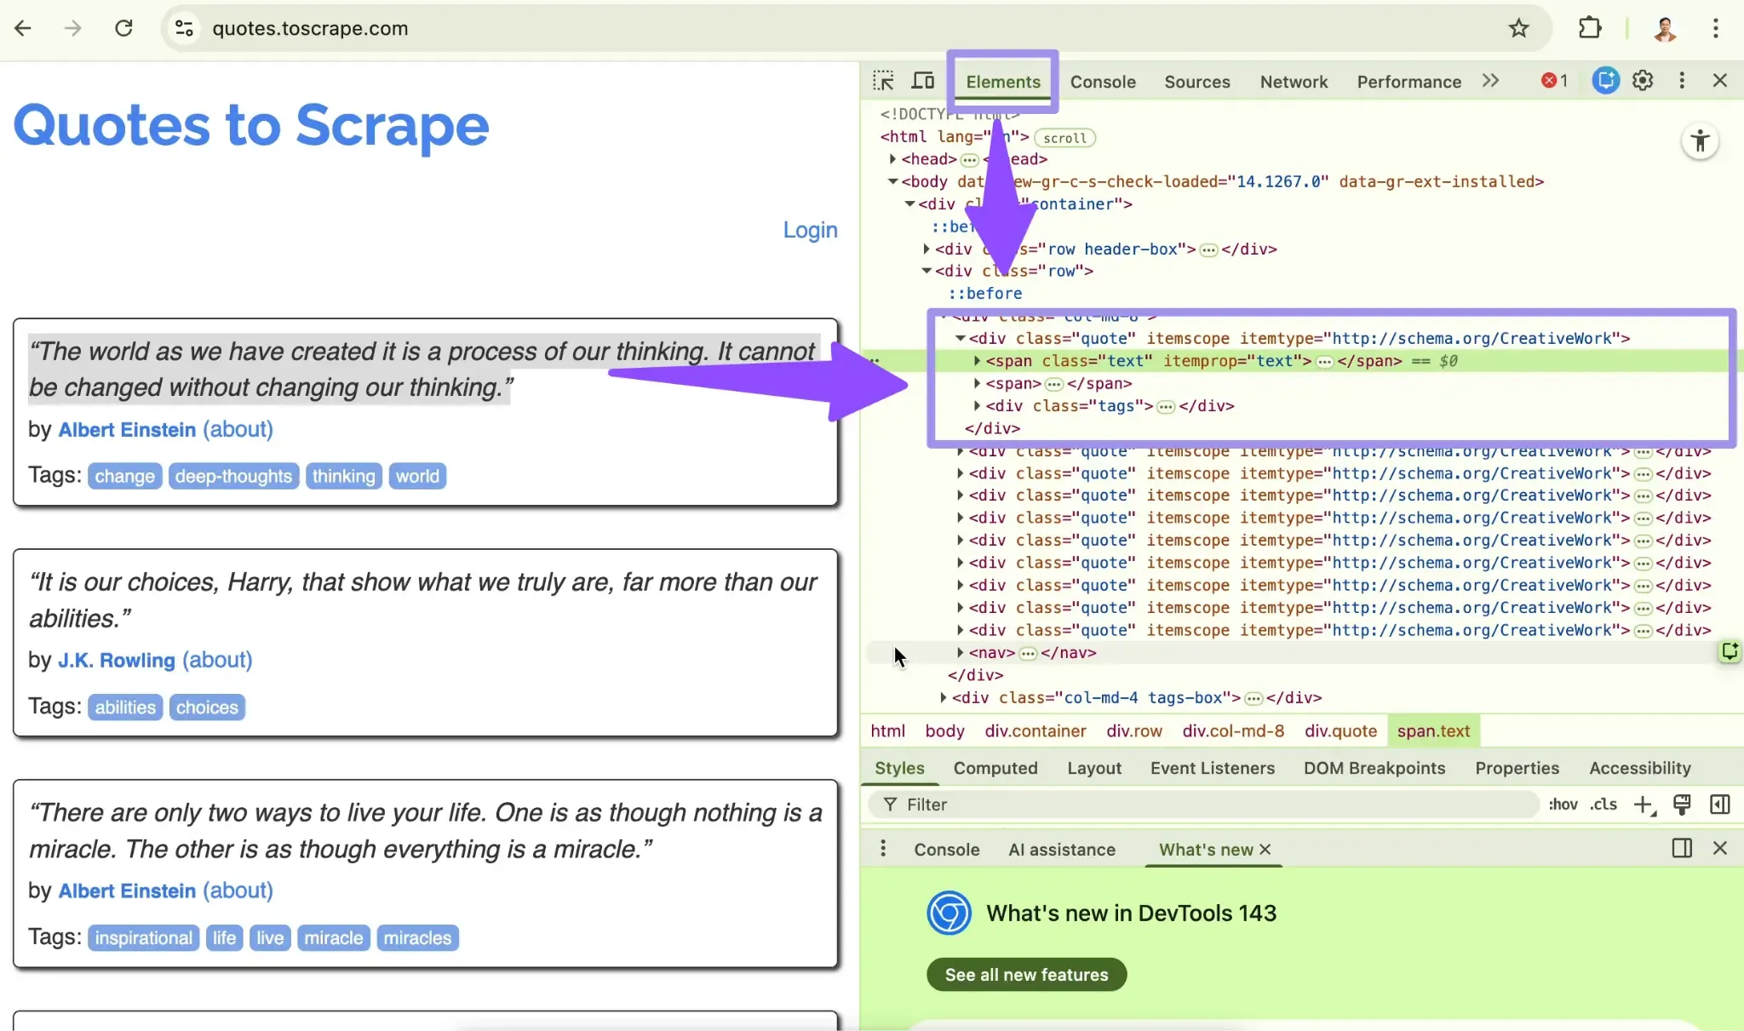Reload the page
The height and width of the screenshot is (1031, 1744).
click(x=124, y=27)
